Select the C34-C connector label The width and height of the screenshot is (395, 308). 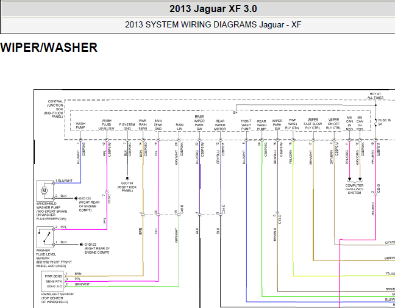point(224,209)
